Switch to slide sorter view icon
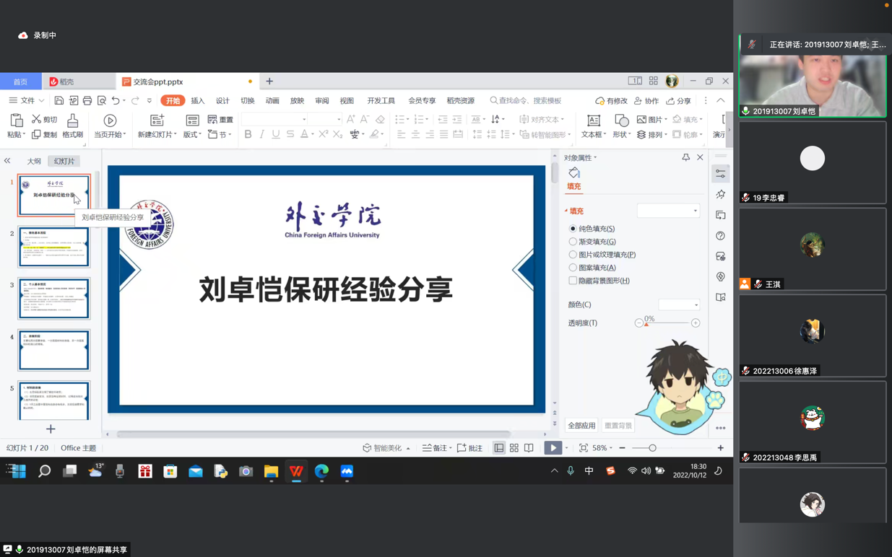 514,448
